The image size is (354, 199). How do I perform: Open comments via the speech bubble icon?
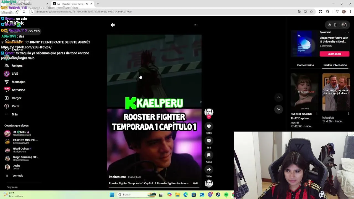(209, 141)
